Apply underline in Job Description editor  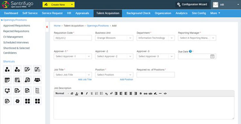point(92,93)
